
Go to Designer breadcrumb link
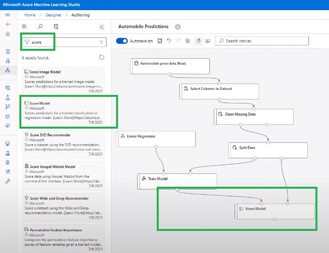53,15
